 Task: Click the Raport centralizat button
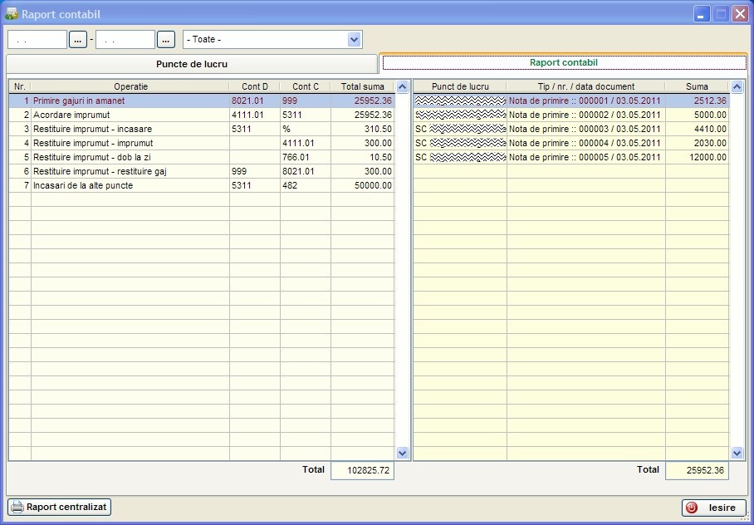[x=60, y=508]
